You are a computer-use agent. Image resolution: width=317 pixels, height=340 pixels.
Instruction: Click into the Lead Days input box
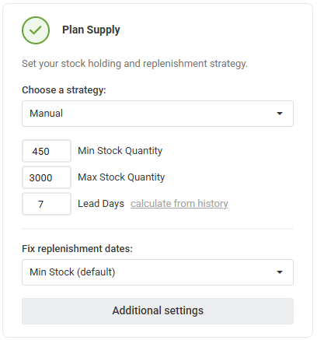click(x=47, y=204)
